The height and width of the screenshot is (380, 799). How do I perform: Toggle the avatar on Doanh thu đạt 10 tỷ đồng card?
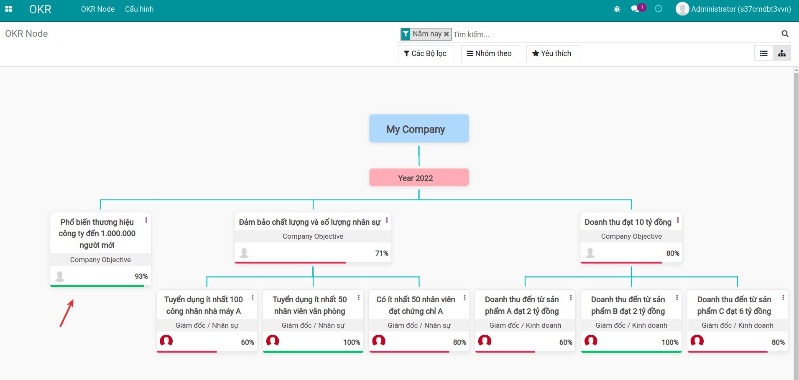tap(590, 252)
